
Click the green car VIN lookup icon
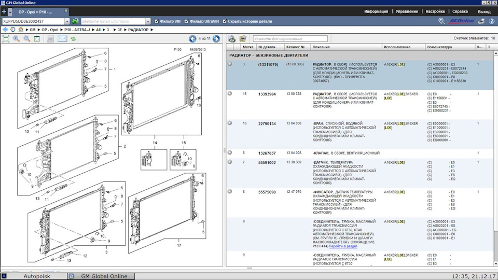click(75, 21)
